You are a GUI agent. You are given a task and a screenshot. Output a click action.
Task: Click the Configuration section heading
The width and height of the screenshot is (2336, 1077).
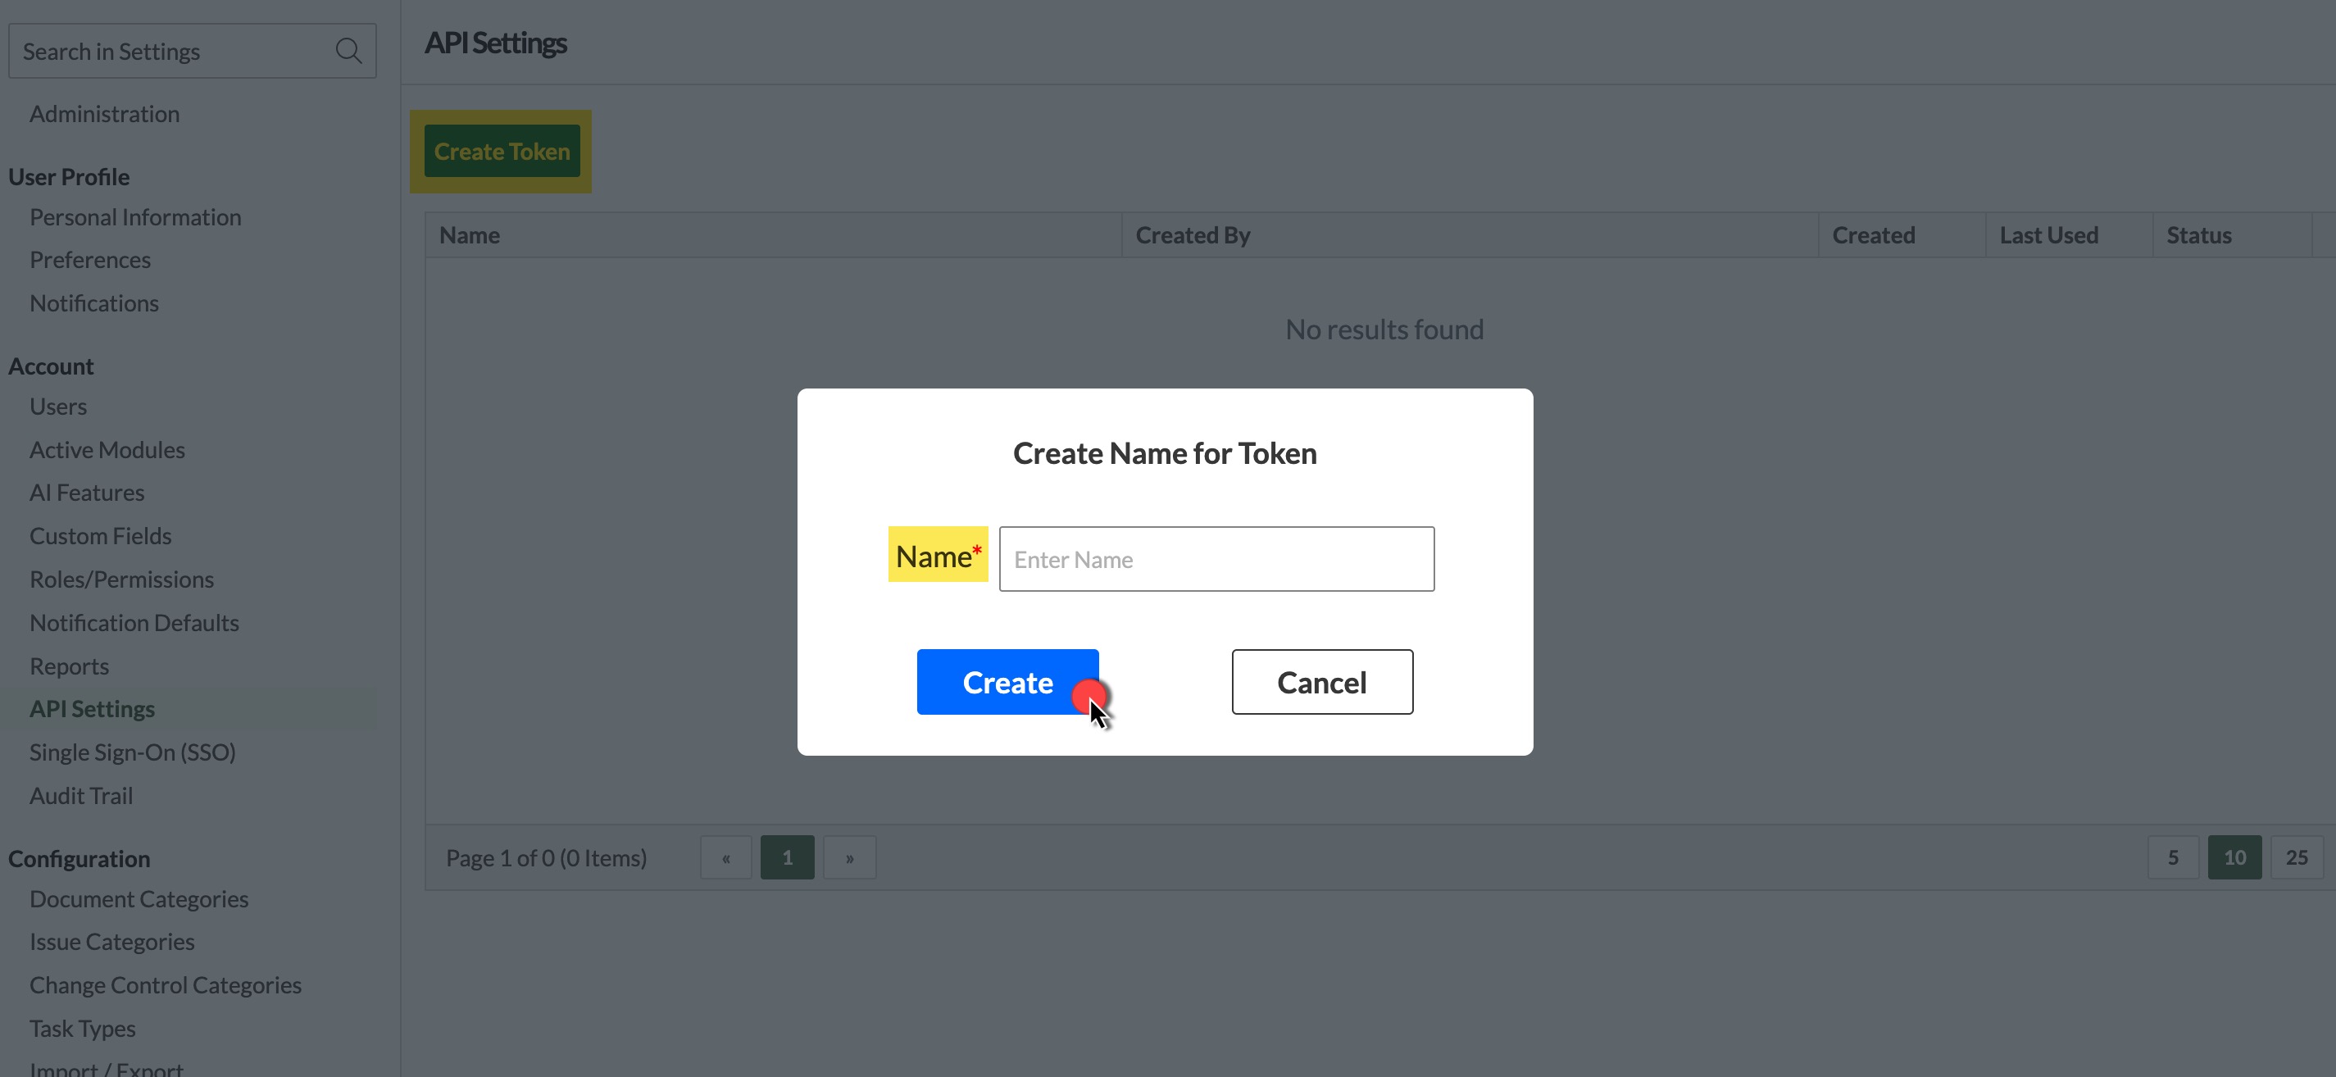(79, 858)
